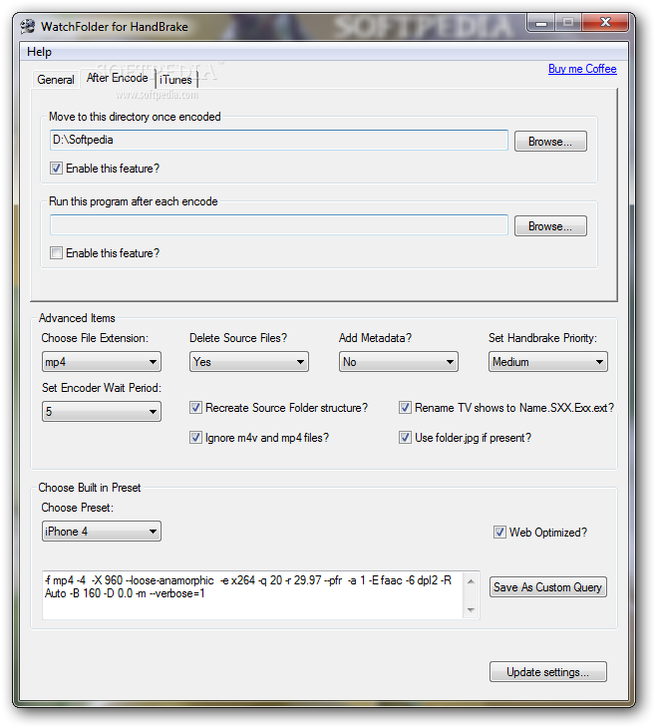Minimize the WatchFolder window

tap(541, 22)
